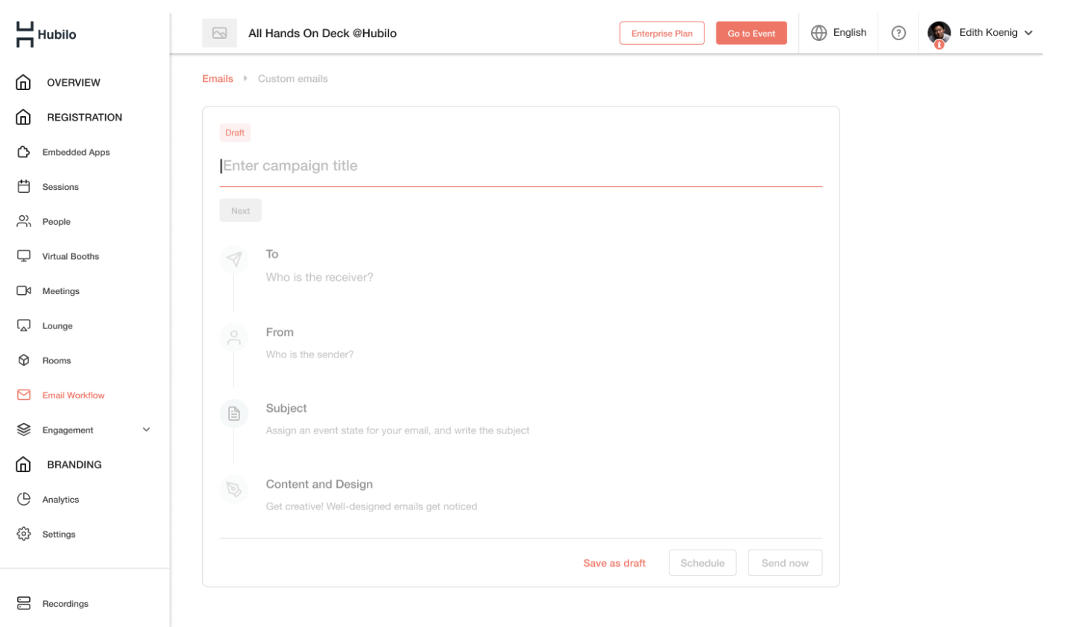Click the Virtual Booths monitor icon

pyautogui.click(x=24, y=256)
